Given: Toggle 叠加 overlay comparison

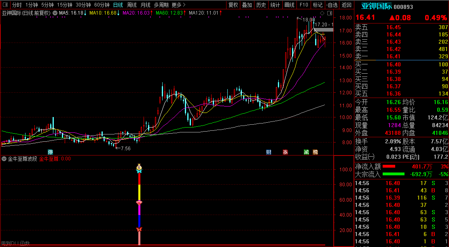Looking at the screenshot, I should pyautogui.click(x=247, y=5).
